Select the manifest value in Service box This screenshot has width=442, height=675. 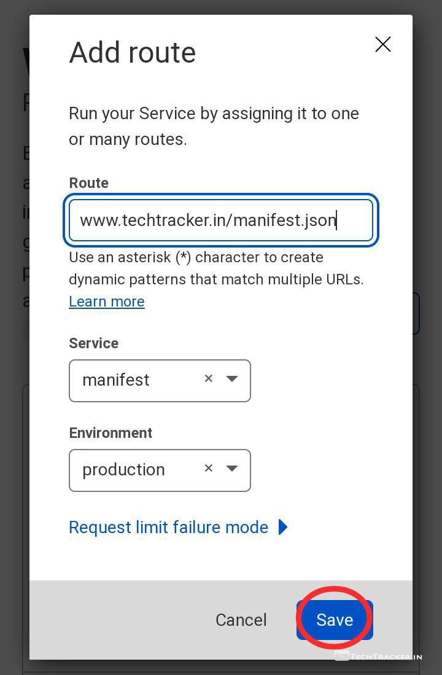[x=116, y=380]
